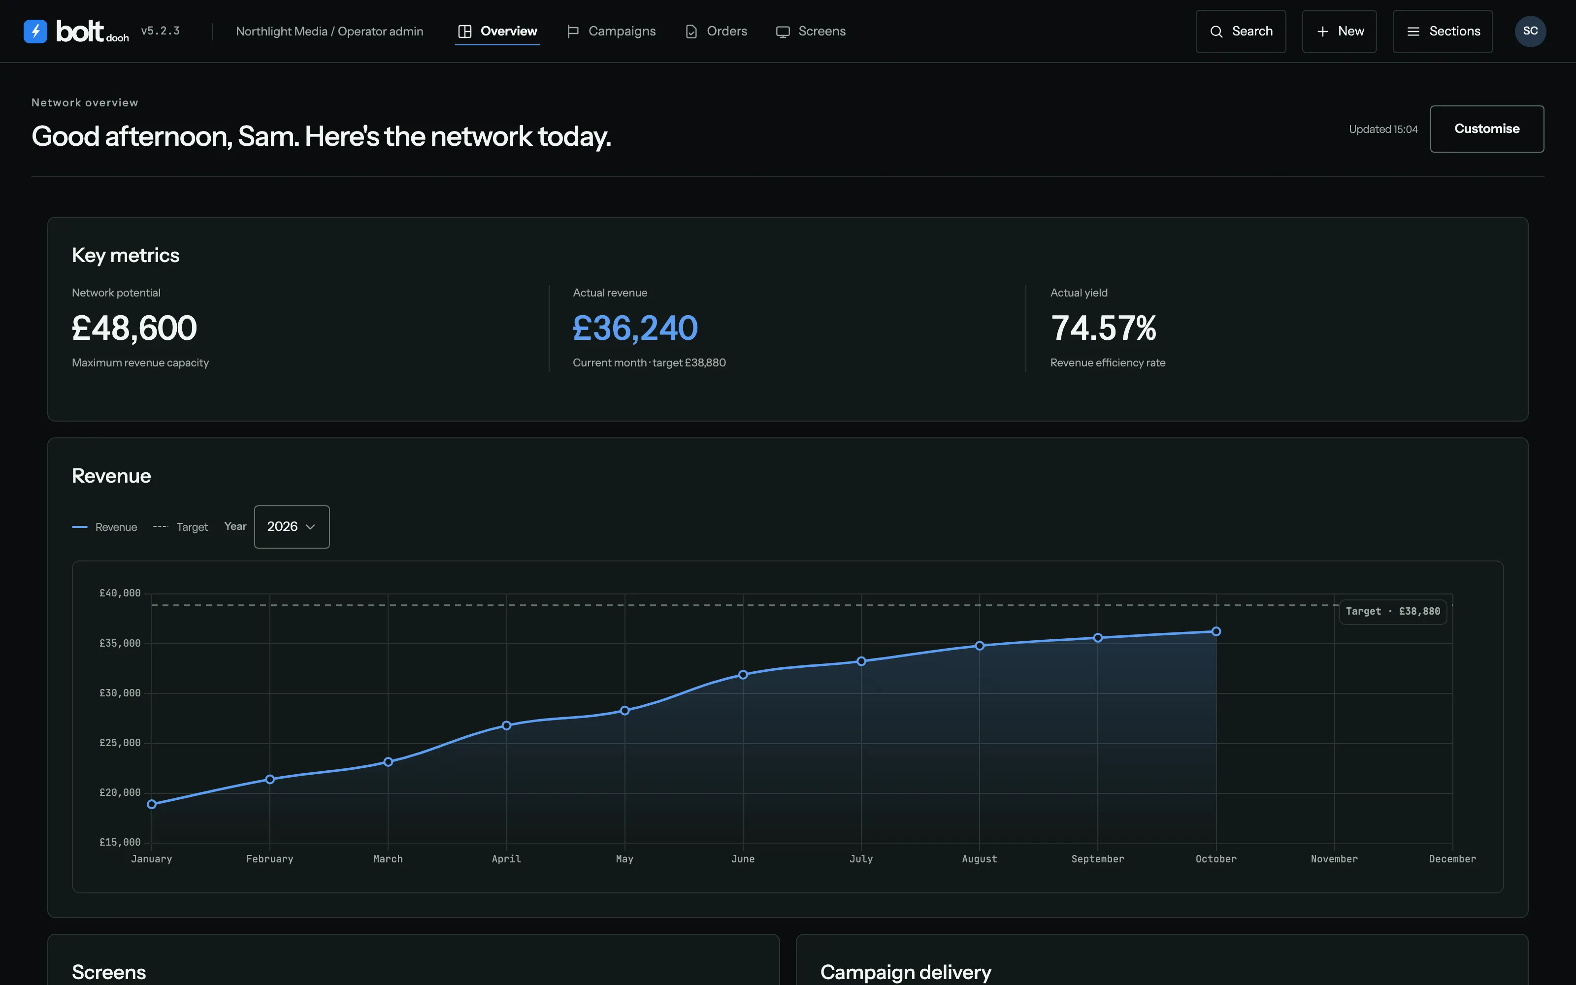This screenshot has width=1576, height=985.
Task: Click the magnifier icon in Search
Action: (x=1216, y=31)
